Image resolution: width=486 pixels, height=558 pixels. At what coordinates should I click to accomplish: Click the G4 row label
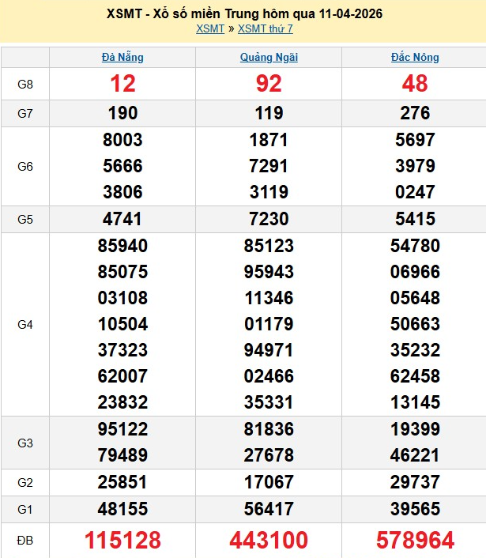pos(25,324)
